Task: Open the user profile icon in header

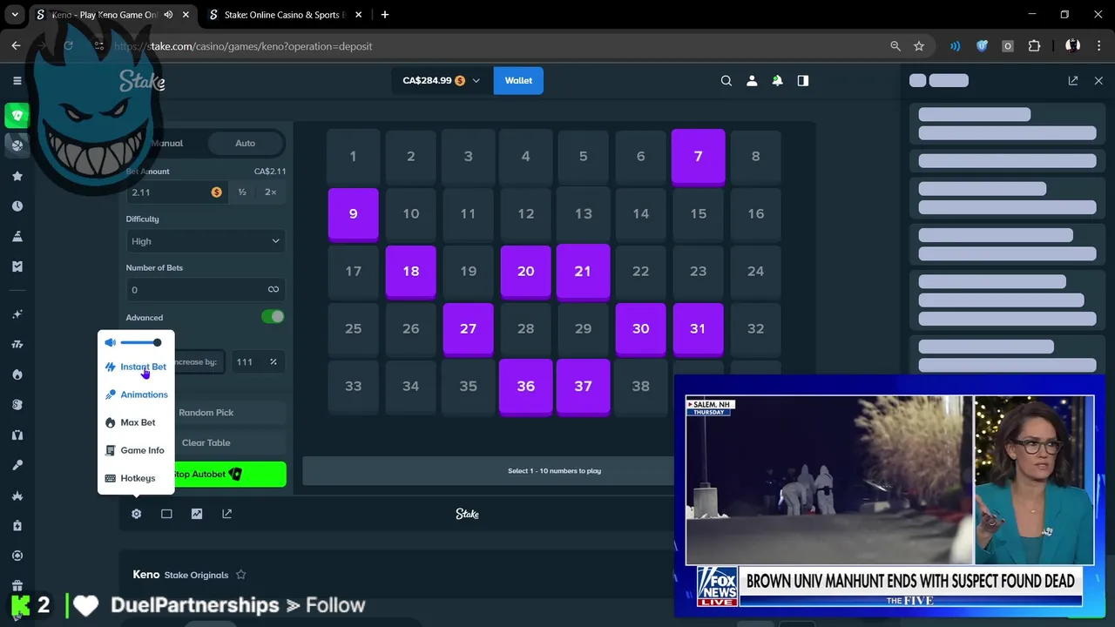Action: click(x=752, y=80)
